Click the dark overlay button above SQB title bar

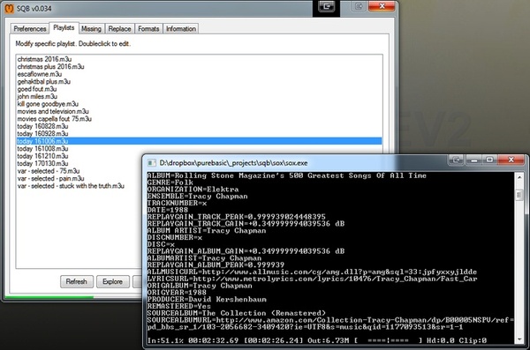click(326, 6)
